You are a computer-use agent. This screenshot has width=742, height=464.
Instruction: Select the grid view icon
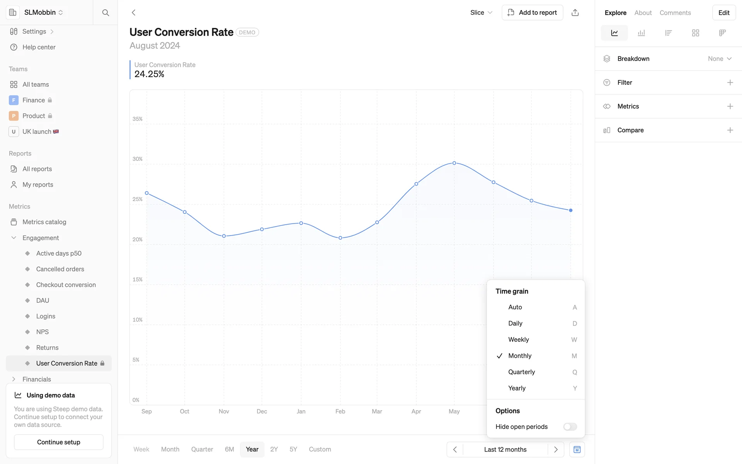coord(695,33)
